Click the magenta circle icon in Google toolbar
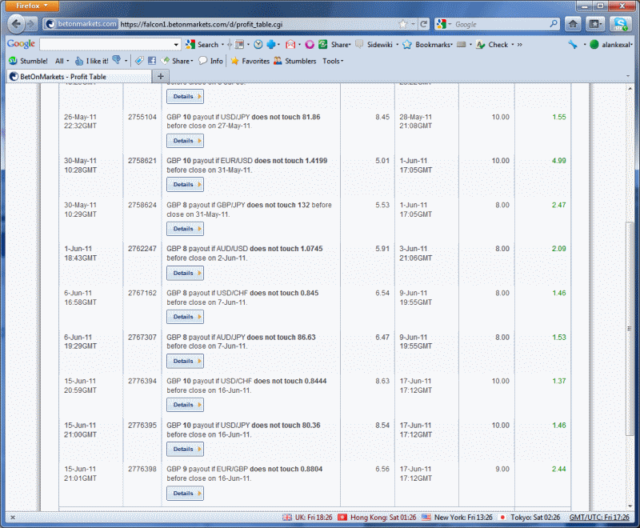 (310, 45)
